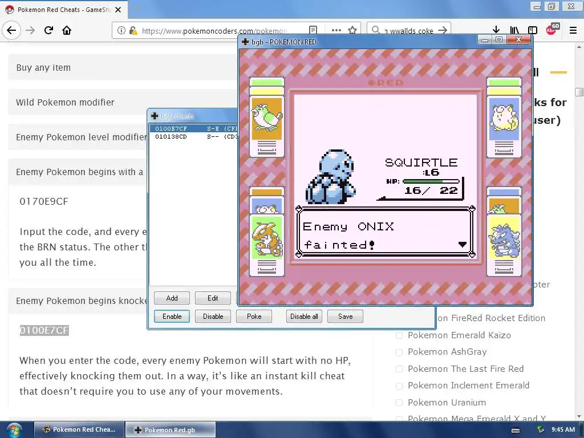
Task: Click the Edit cheat button
Action: pyautogui.click(x=213, y=298)
